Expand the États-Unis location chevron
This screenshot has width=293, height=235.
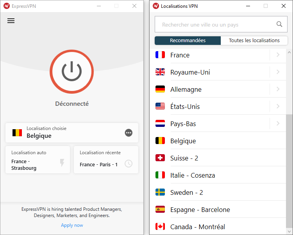click(278, 106)
